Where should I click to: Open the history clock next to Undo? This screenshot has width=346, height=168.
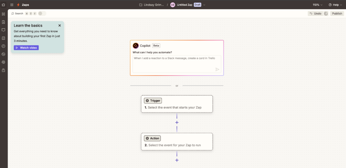[x=326, y=14]
